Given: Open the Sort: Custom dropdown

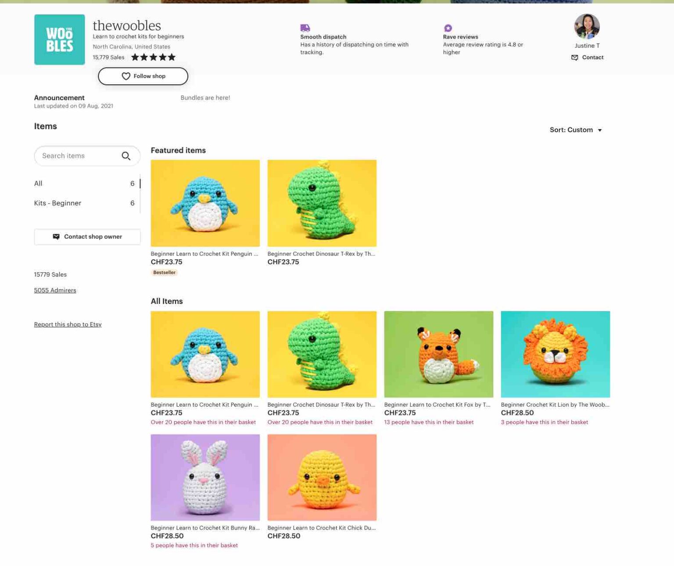Looking at the screenshot, I should [575, 130].
